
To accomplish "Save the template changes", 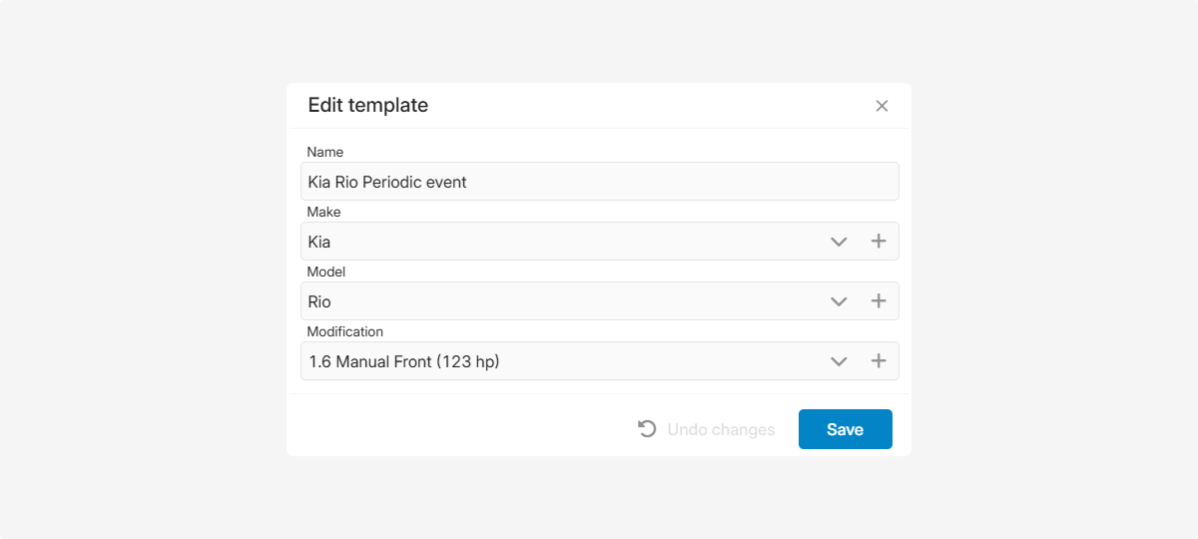I will coord(845,429).
